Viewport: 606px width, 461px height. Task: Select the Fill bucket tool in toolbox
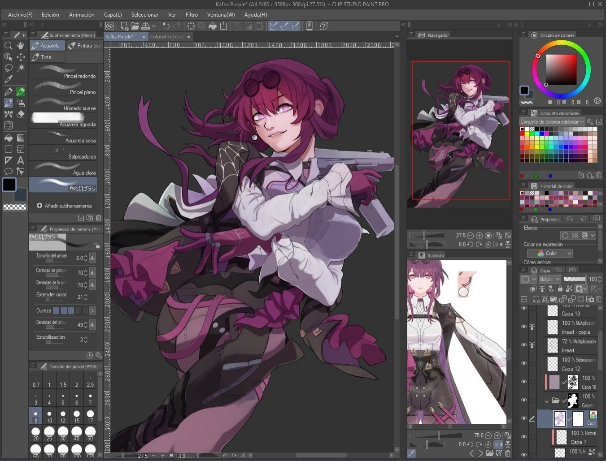point(8,138)
